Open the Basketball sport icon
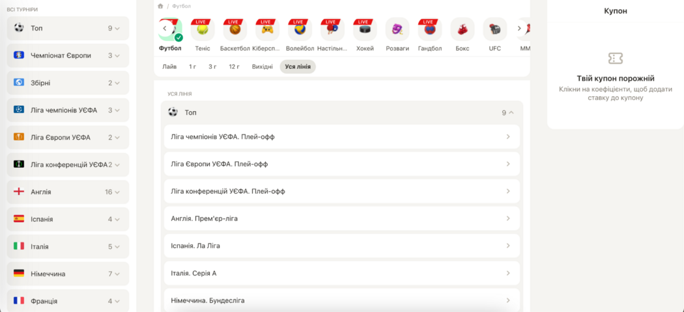 tap(235, 30)
